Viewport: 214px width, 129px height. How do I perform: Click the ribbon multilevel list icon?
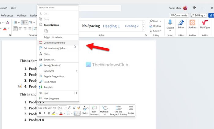click(x=31, y=23)
